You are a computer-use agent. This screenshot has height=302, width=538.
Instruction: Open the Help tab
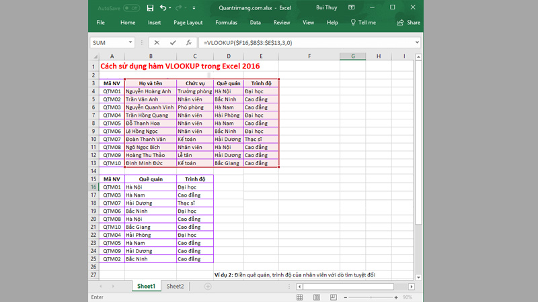tap(332, 23)
